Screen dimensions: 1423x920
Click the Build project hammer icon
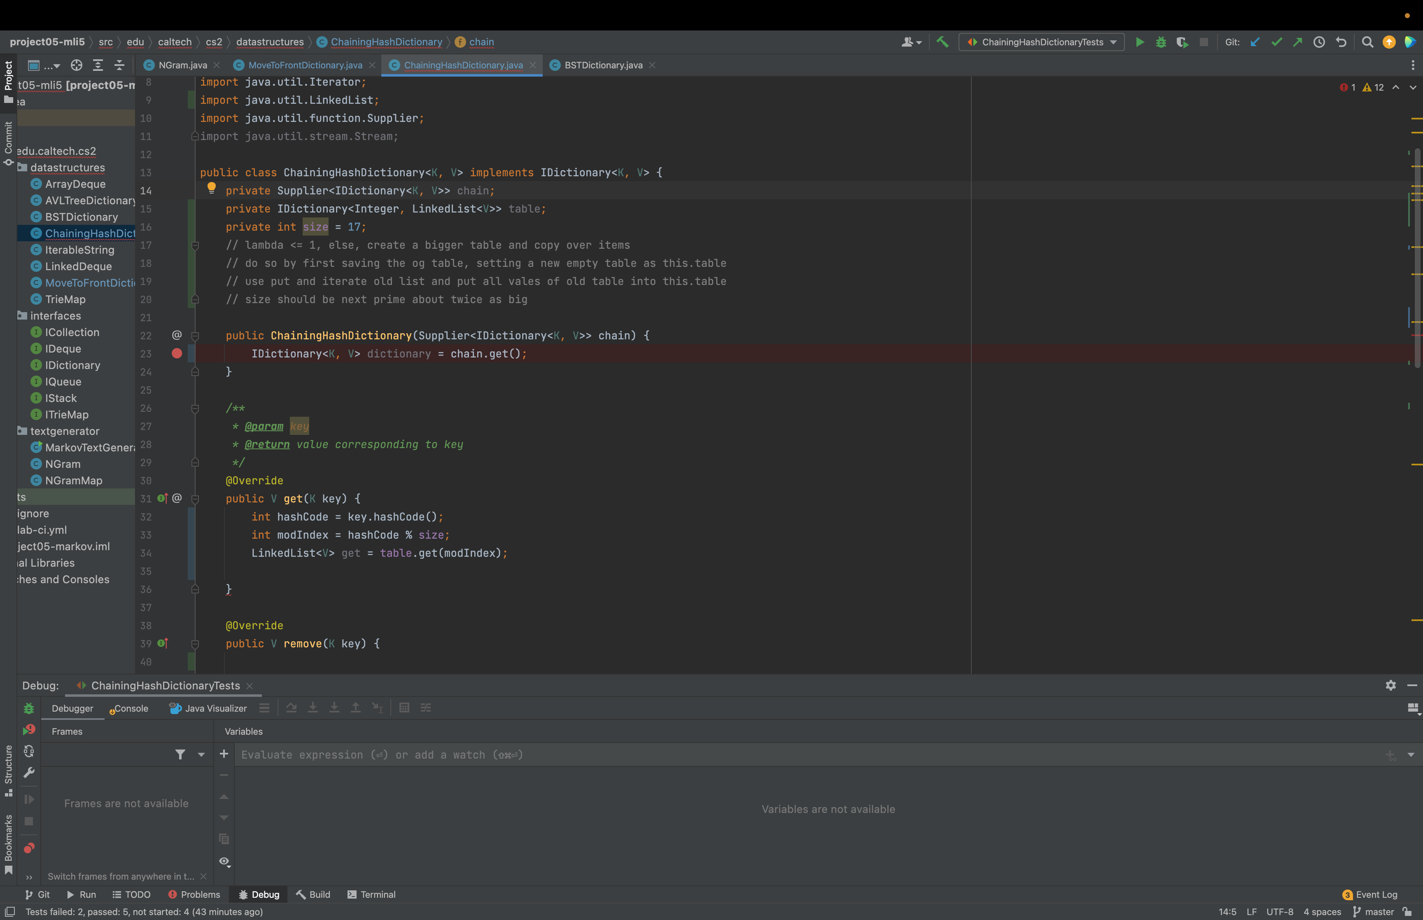tap(942, 42)
